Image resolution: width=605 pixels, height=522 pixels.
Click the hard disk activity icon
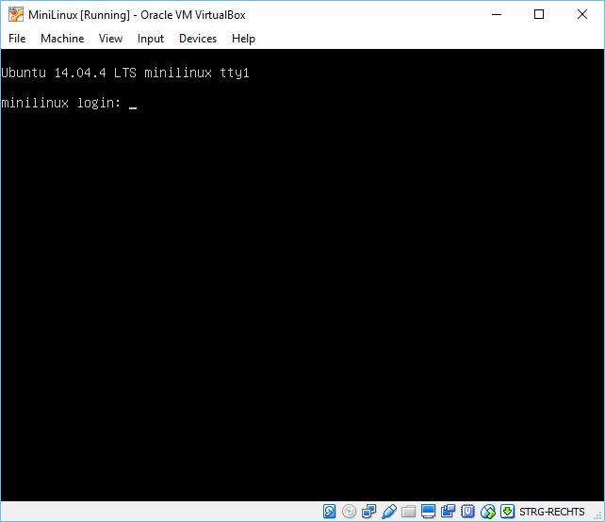tap(329, 512)
